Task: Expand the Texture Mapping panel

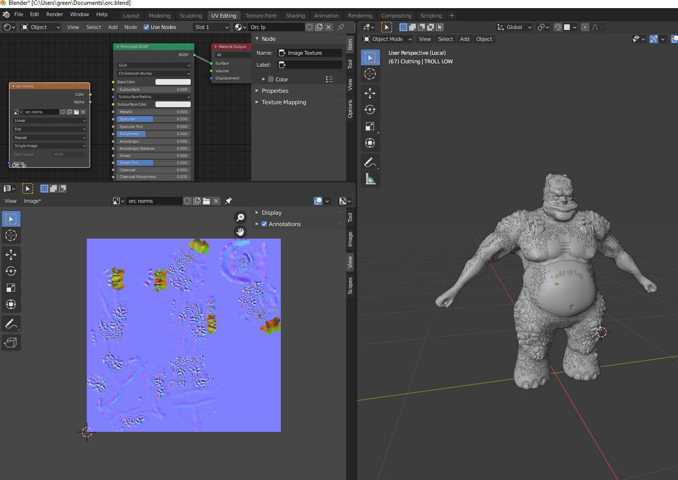Action: click(284, 102)
